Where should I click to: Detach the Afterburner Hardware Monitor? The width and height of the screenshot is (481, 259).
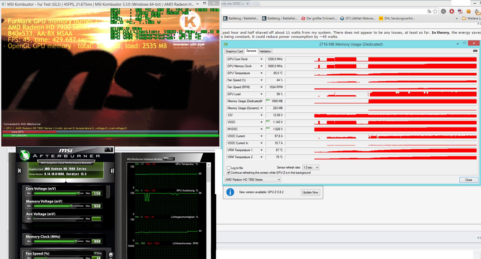coord(169,159)
